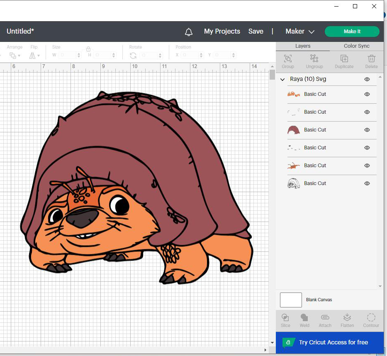387x356 pixels.
Task: Click the Position Y stepper arrows
Action: tap(234, 55)
